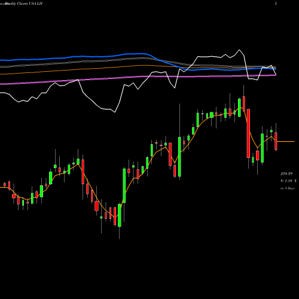Click the 'in 5 Days' label
Image resolution: width=299 pixels, height=299 pixels.
click(x=287, y=188)
